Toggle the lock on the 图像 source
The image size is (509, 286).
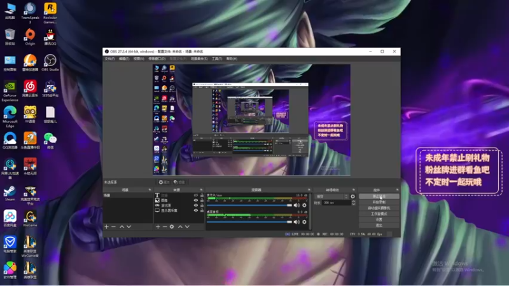click(x=202, y=200)
